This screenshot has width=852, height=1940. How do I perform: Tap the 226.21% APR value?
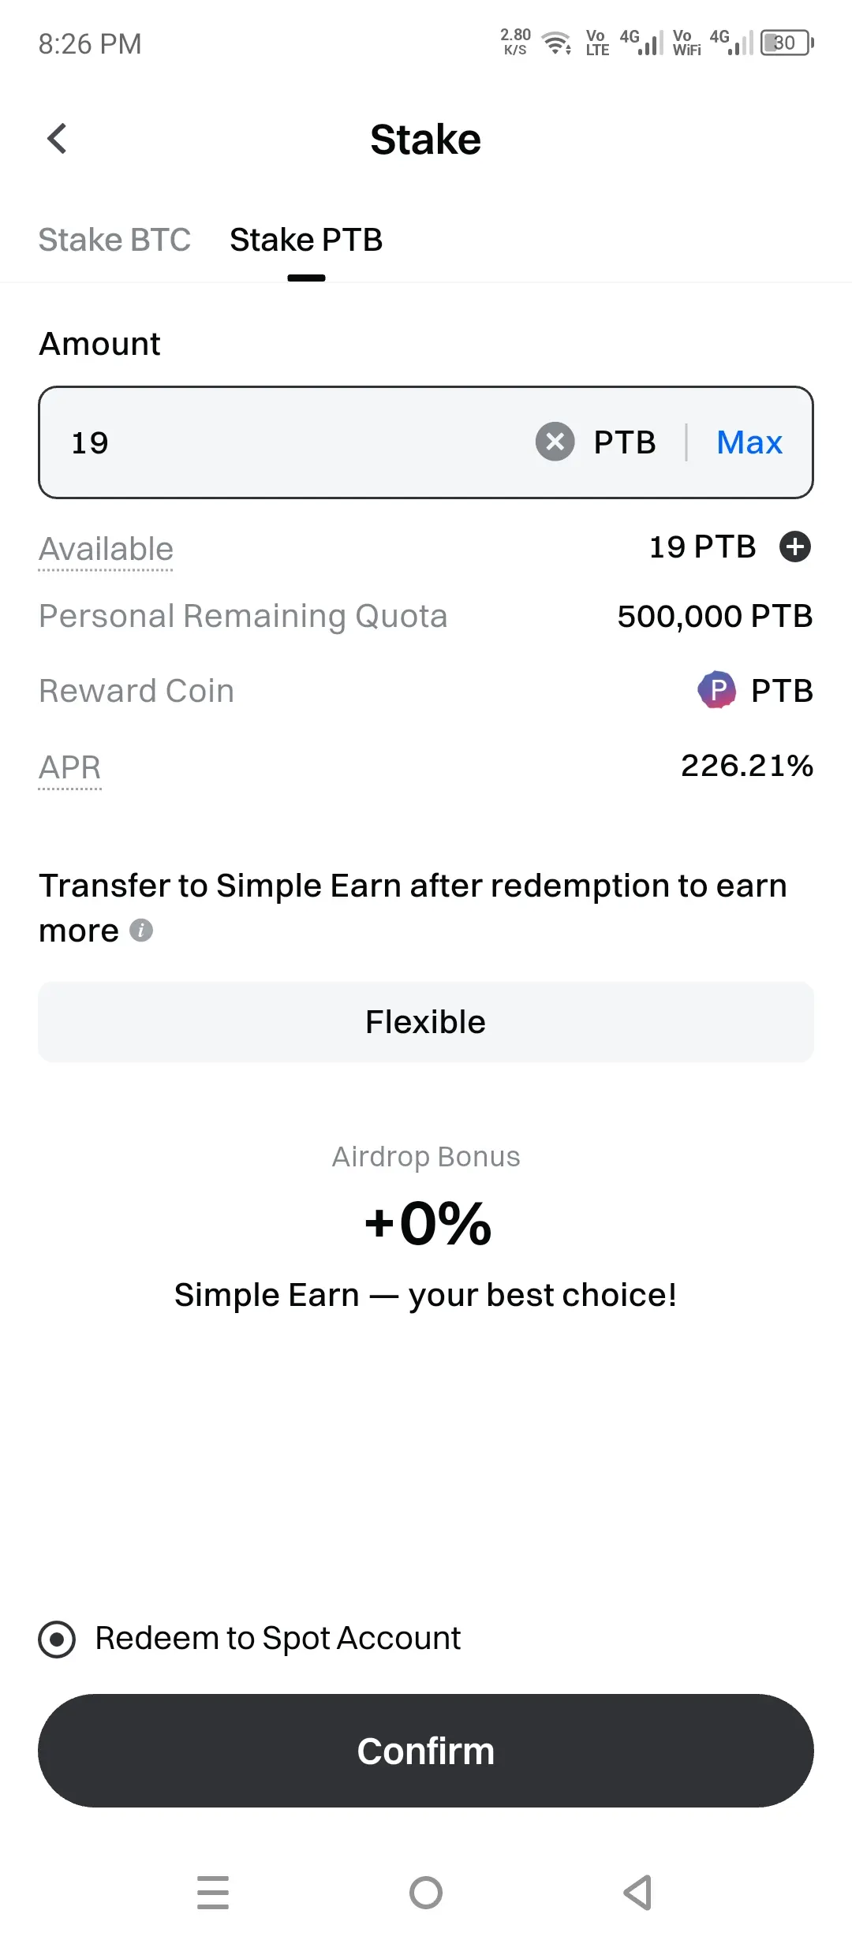click(747, 766)
